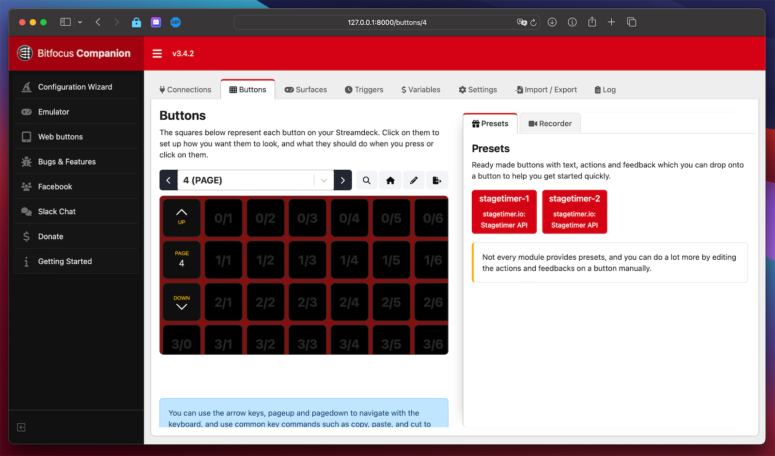Go to the previous page with the left arrow
The width and height of the screenshot is (775, 456).
pyautogui.click(x=169, y=180)
